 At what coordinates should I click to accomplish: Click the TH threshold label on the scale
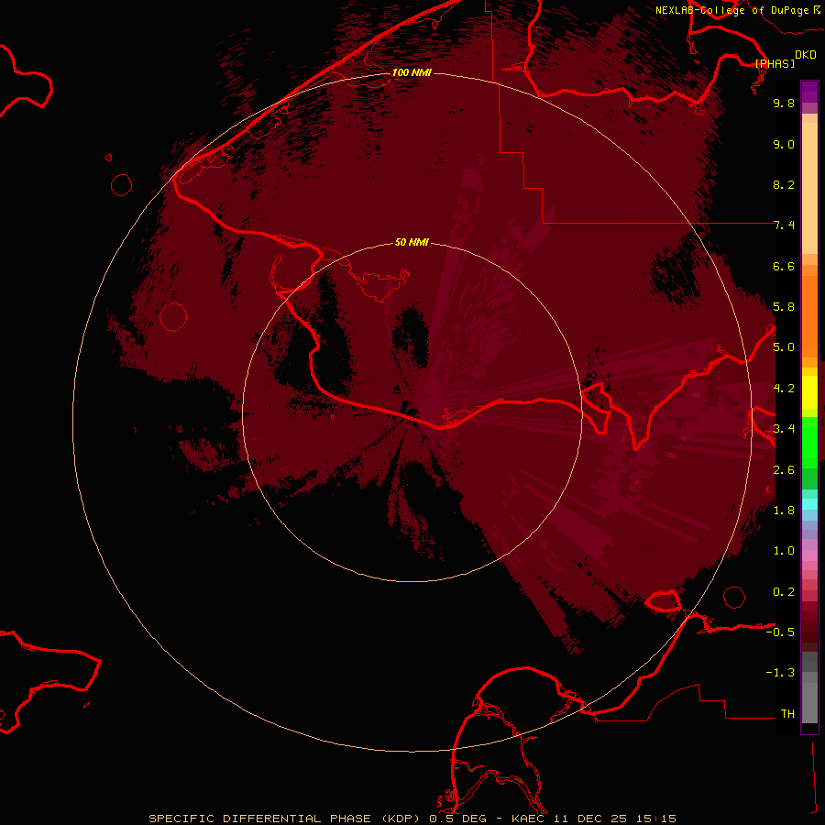pyautogui.click(x=787, y=714)
